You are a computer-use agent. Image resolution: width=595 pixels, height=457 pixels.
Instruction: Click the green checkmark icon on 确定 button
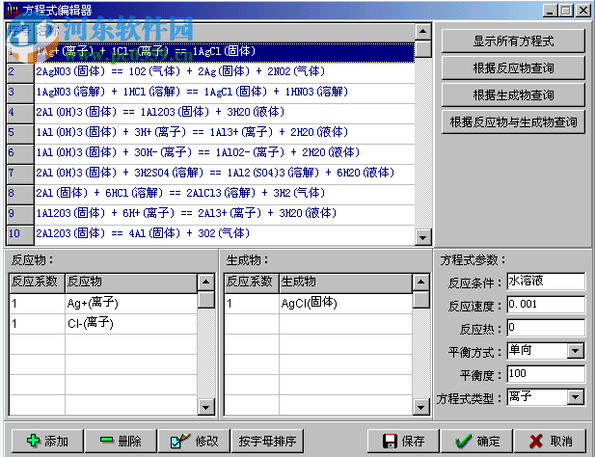tap(463, 441)
